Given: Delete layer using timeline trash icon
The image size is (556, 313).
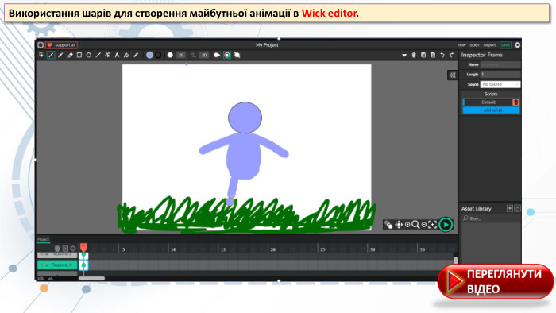Looking at the screenshot, I should [x=57, y=248].
